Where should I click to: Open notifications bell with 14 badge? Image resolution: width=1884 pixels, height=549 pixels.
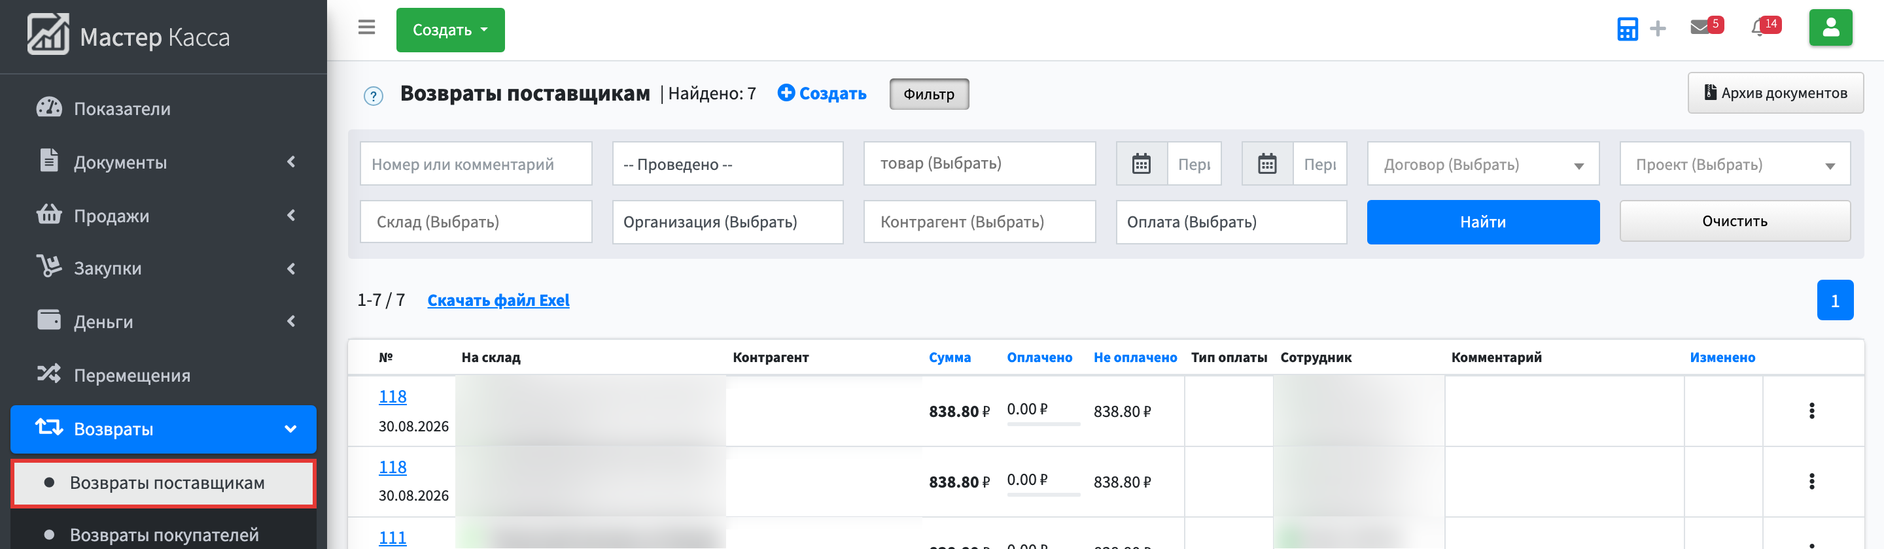pos(1766,26)
